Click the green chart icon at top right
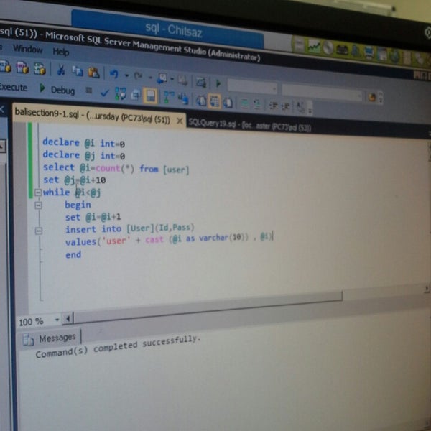Viewport: 431px width, 431px height. pos(314,47)
